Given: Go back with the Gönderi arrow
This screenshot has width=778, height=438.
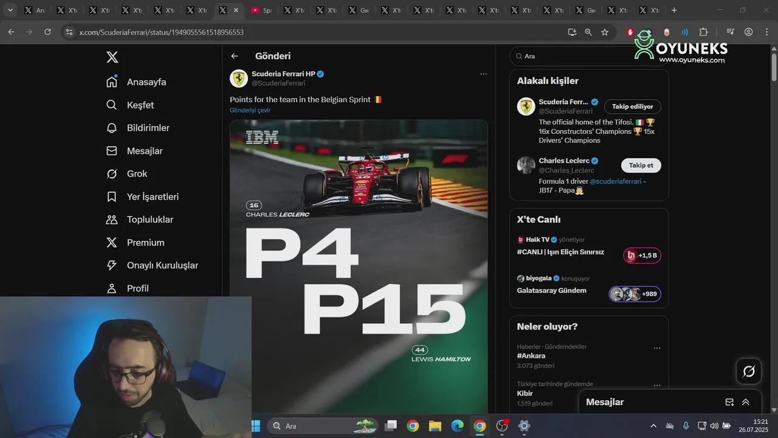Looking at the screenshot, I should [x=235, y=56].
